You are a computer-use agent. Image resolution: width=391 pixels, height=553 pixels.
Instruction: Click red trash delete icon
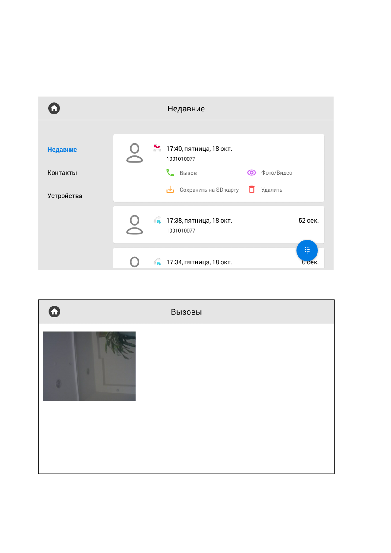pyautogui.click(x=251, y=189)
